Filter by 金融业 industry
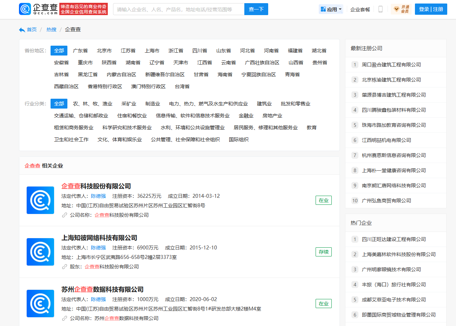 246,116
